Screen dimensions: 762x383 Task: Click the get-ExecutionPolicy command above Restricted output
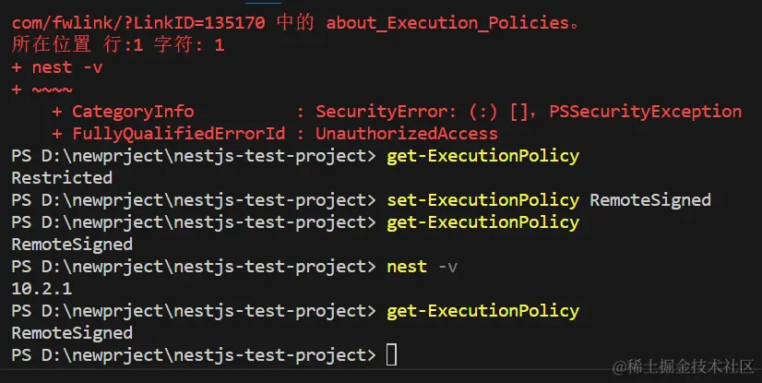tap(482, 156)
